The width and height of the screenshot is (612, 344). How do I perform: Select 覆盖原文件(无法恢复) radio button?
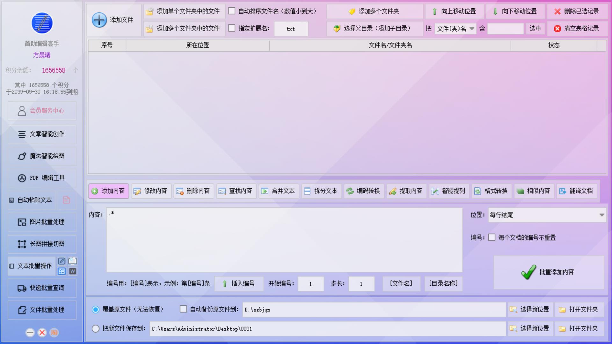click(x=96, y=310)
